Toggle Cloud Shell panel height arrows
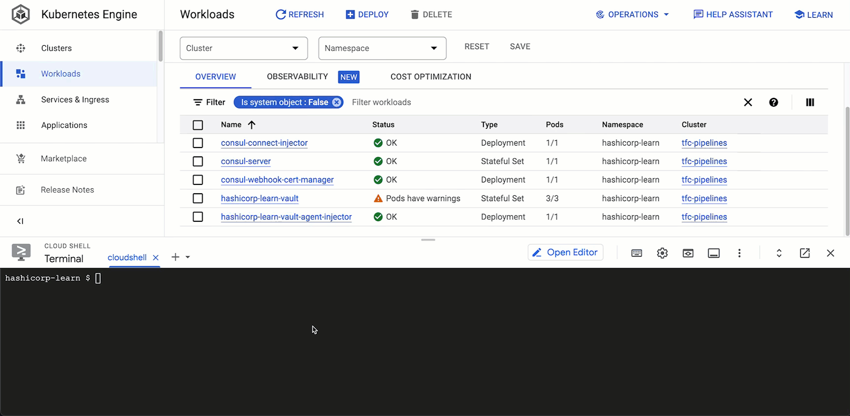Screen dimensions: 850x416 tap(779, 253)
